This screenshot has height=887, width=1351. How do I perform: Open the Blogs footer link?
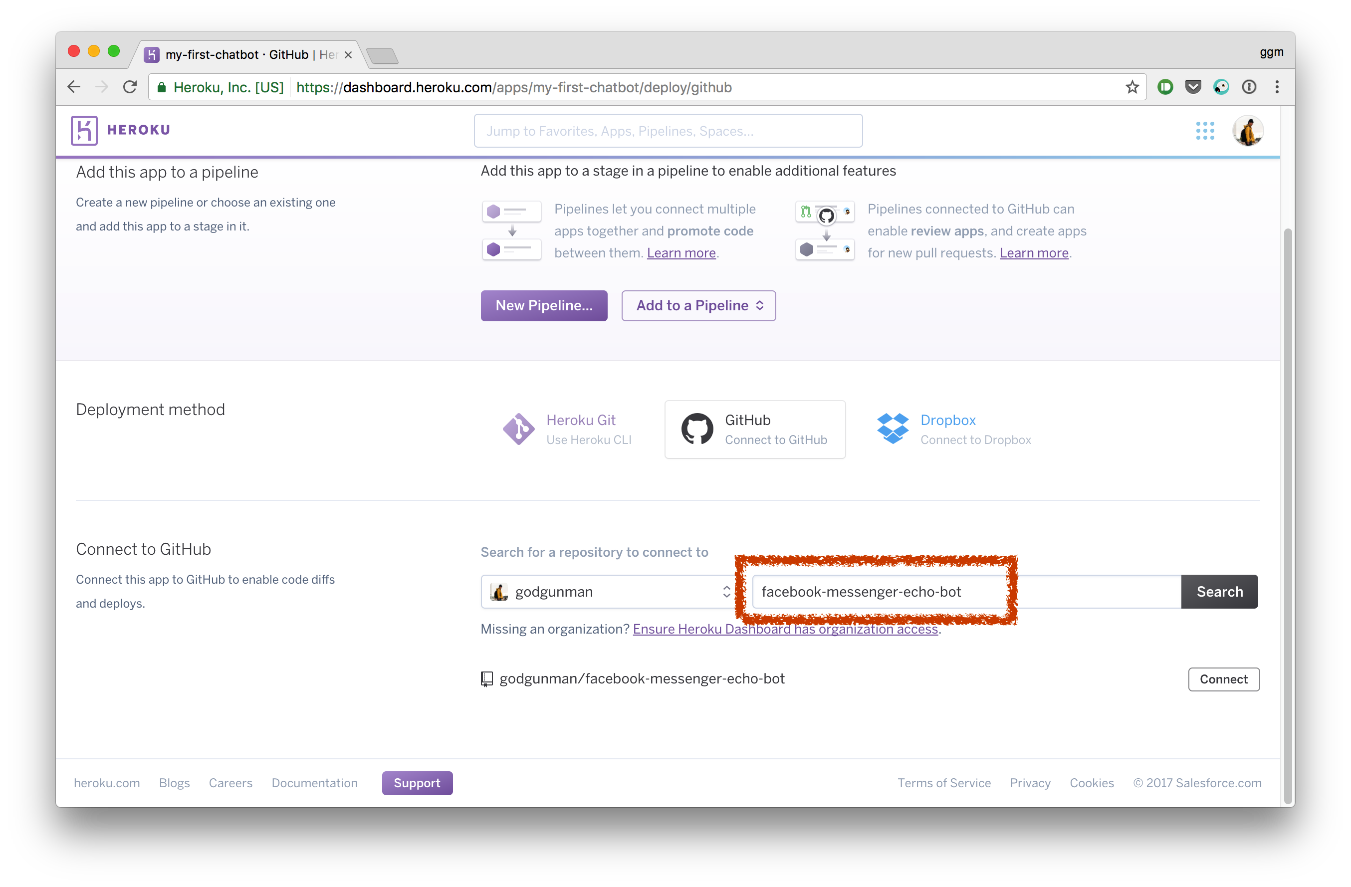pyautogui.click(x=174, y=783)
